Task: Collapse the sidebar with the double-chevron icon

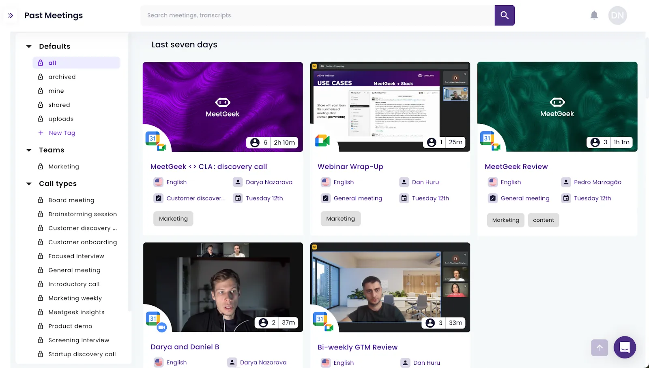Action: (10, 15)
